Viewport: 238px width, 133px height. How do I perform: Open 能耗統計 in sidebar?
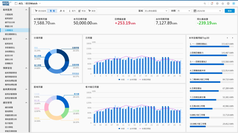[9, 18]
